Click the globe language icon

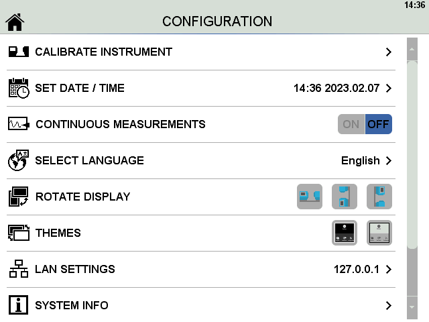(x=19, y=160)
